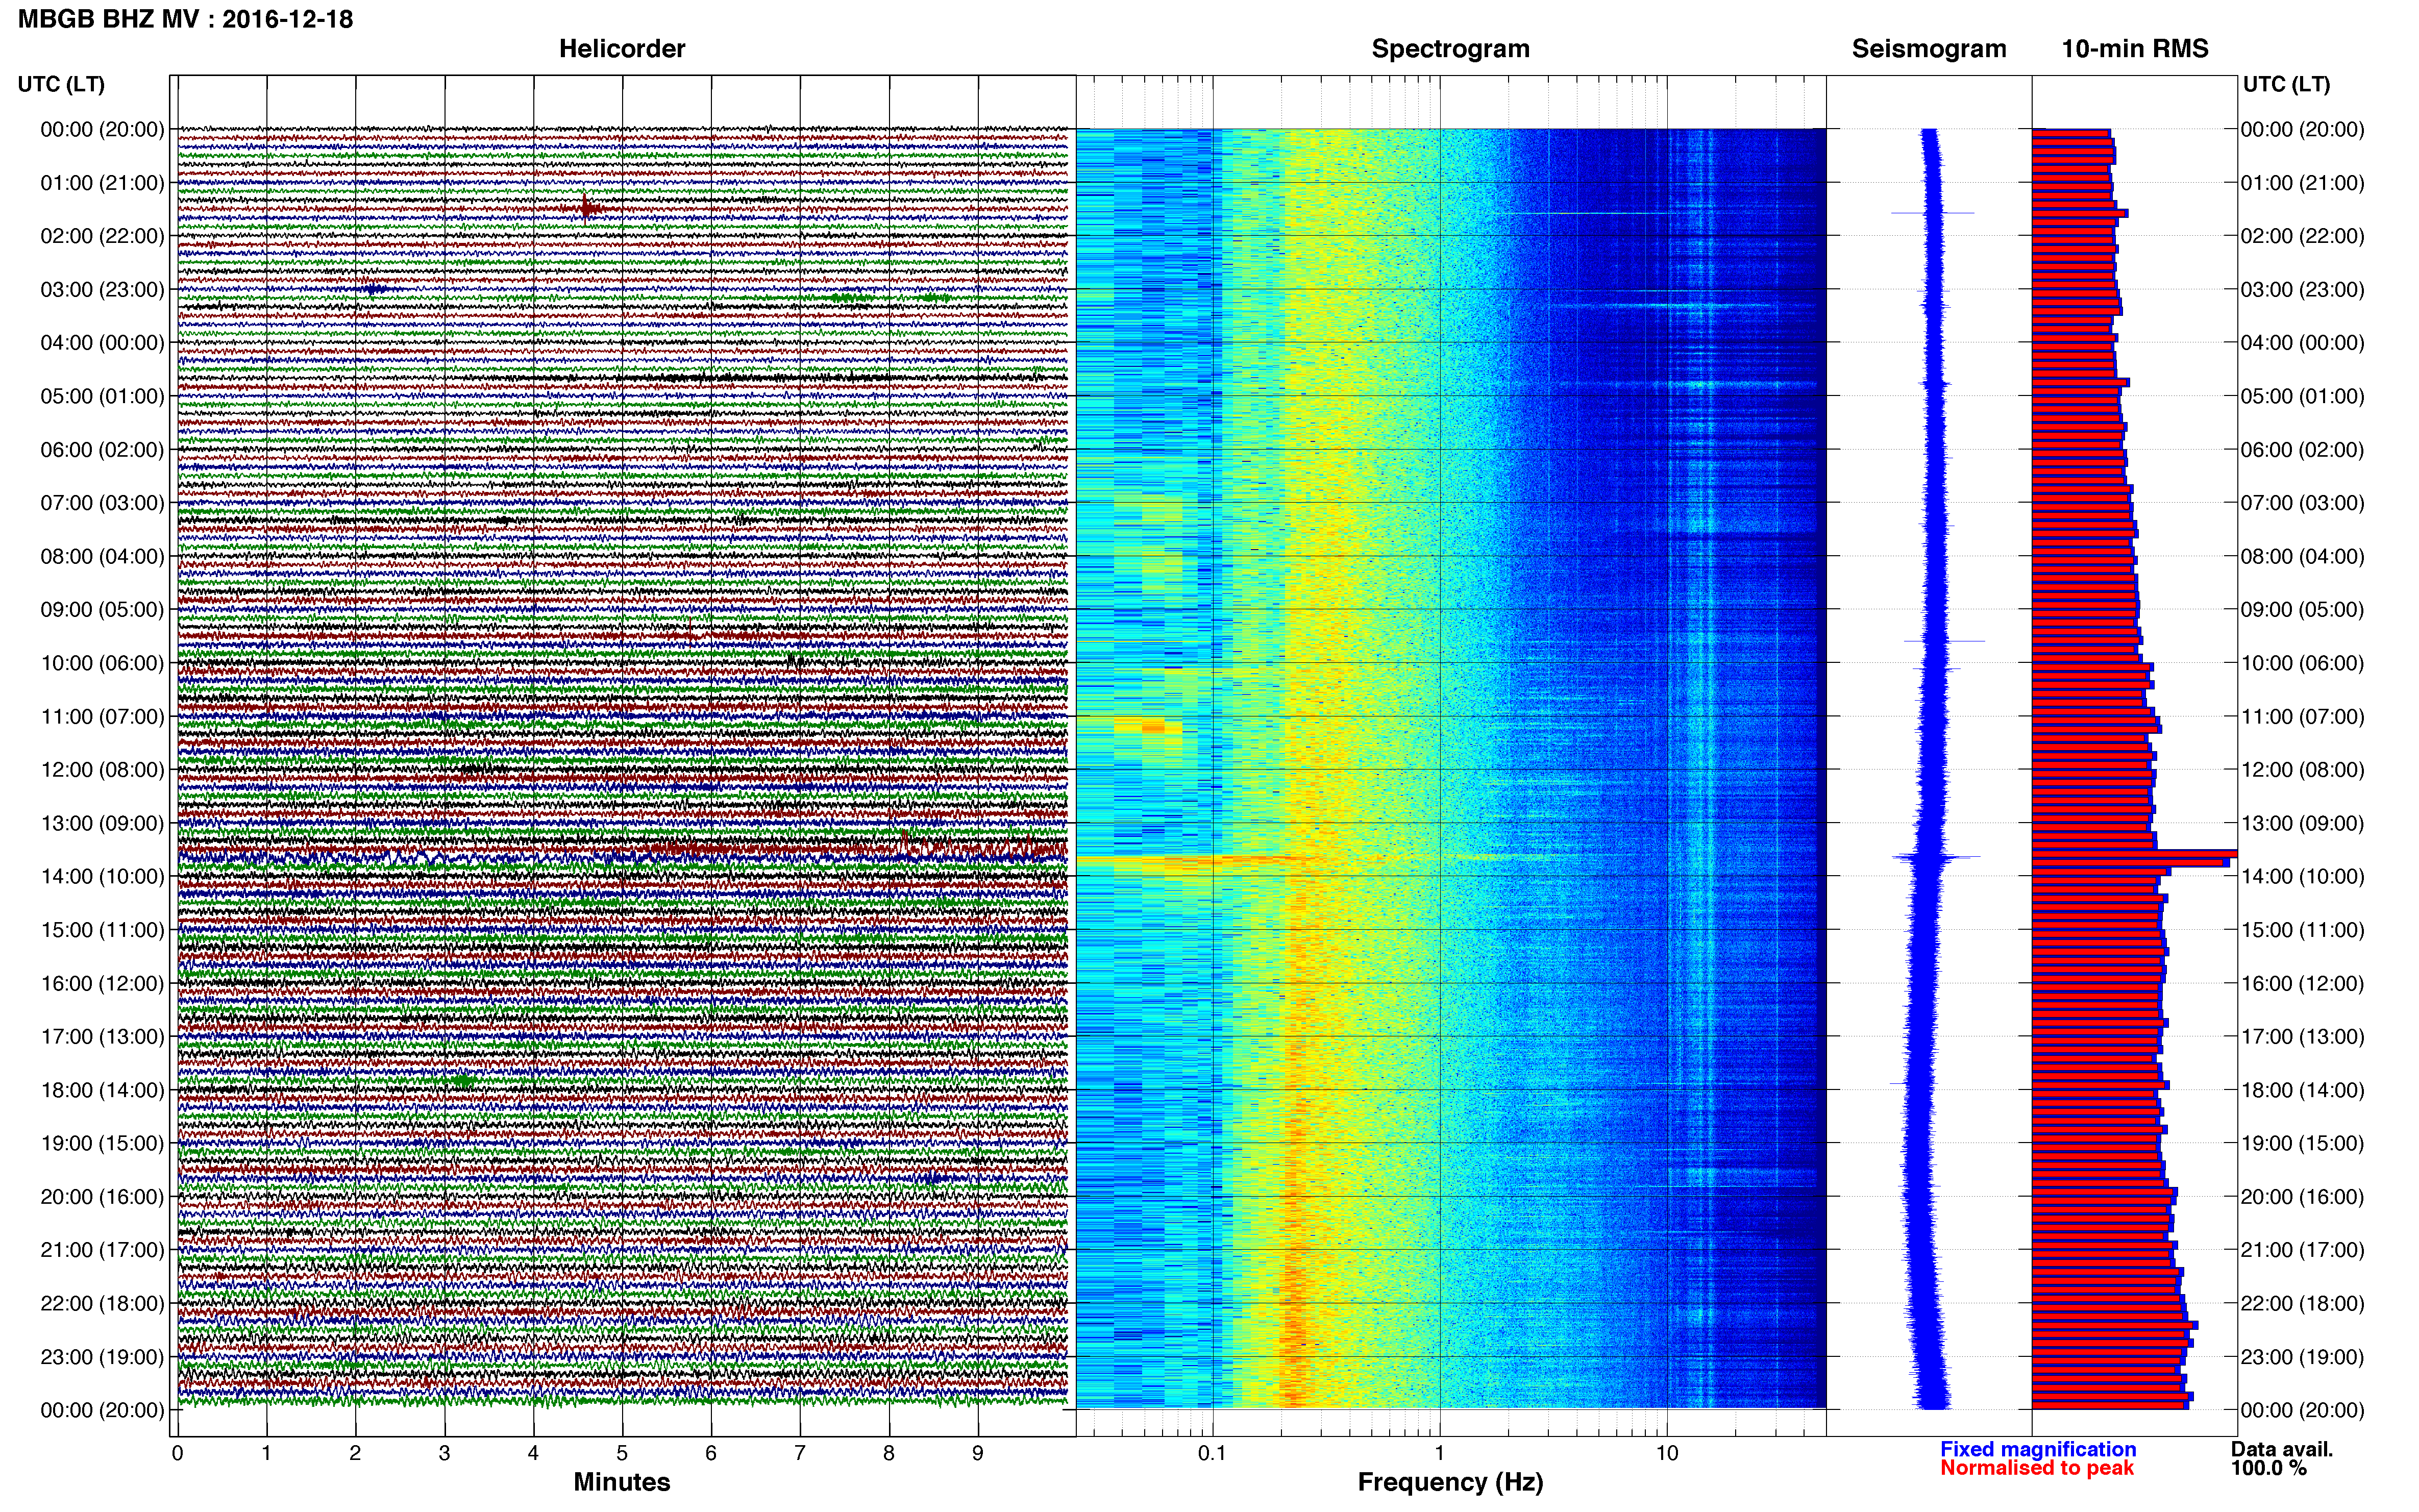Click the left 13:00 (09:00) time label
Image resolution: width=2419 pixels, height=1512 pixels.
pyautogui.click(x=102, y=823)
